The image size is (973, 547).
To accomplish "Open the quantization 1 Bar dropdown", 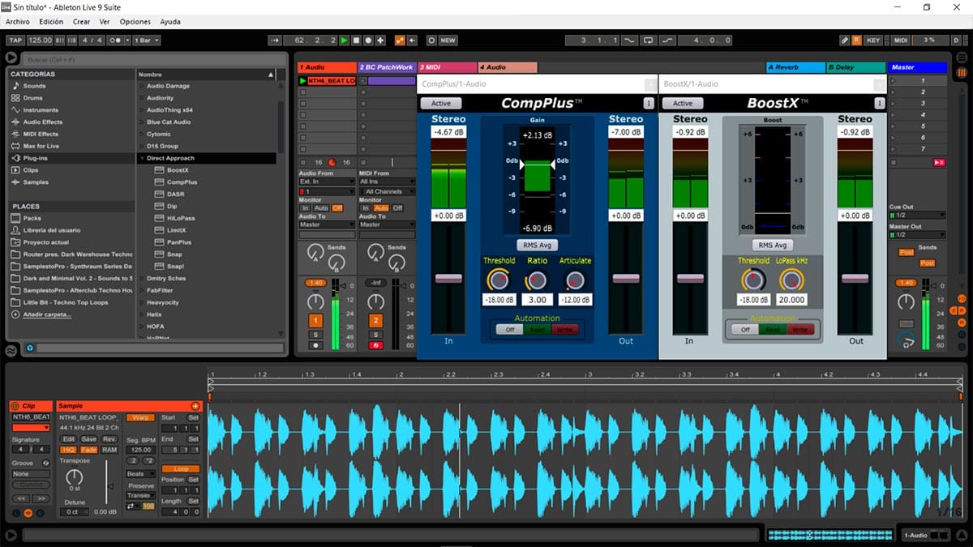I will [148, 40].
